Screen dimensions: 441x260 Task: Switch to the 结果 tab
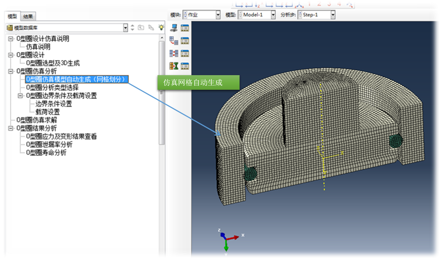(28, 16)
